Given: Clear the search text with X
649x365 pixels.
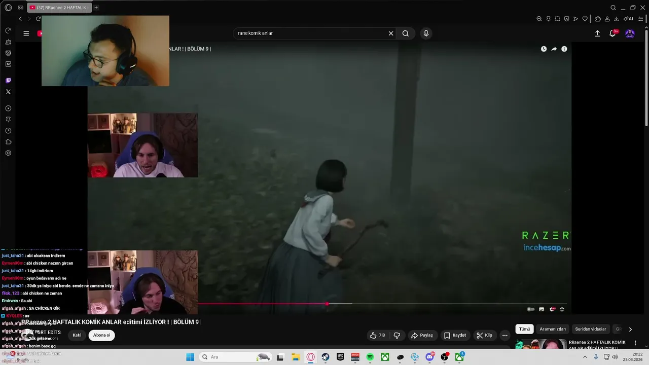Looking at the screenshot, I should coord(391,33).
